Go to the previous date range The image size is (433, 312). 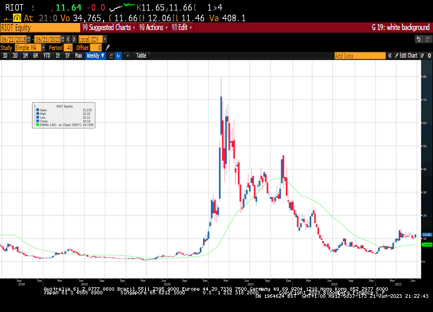click(x=68, y=39)
